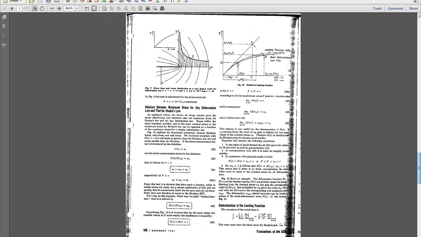Click heading "Determination of the Leading Function"

pyautogui.click(x=241, y=206)
